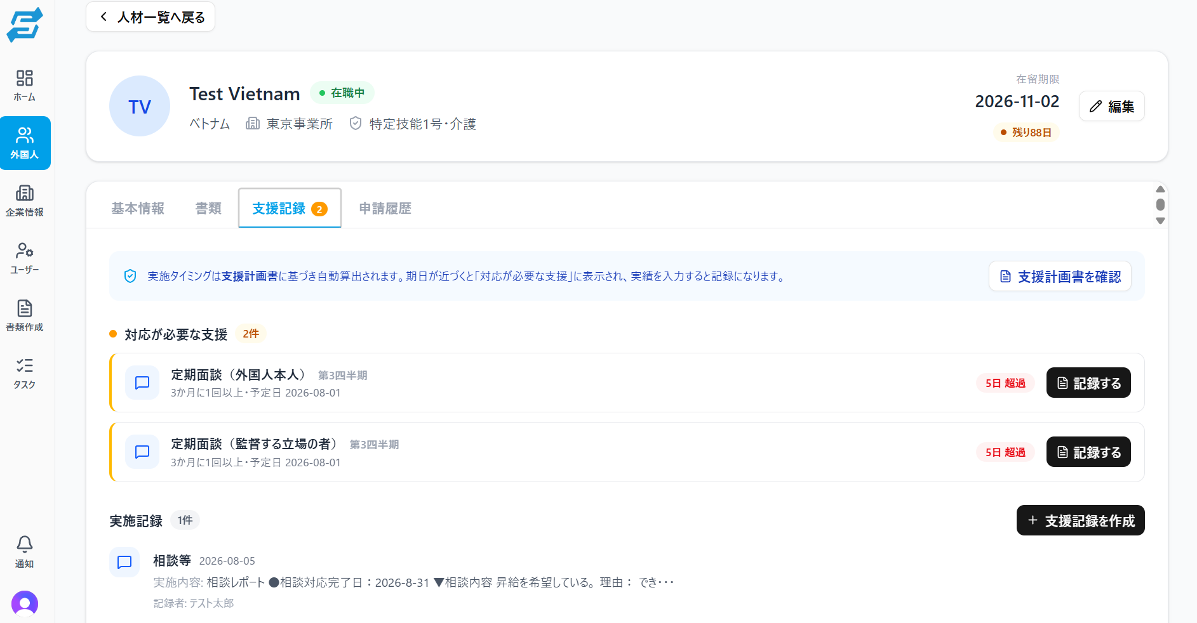Click the TV initials avatar
The width and height of the screenshot is (1197, 623).
[140, 106]
